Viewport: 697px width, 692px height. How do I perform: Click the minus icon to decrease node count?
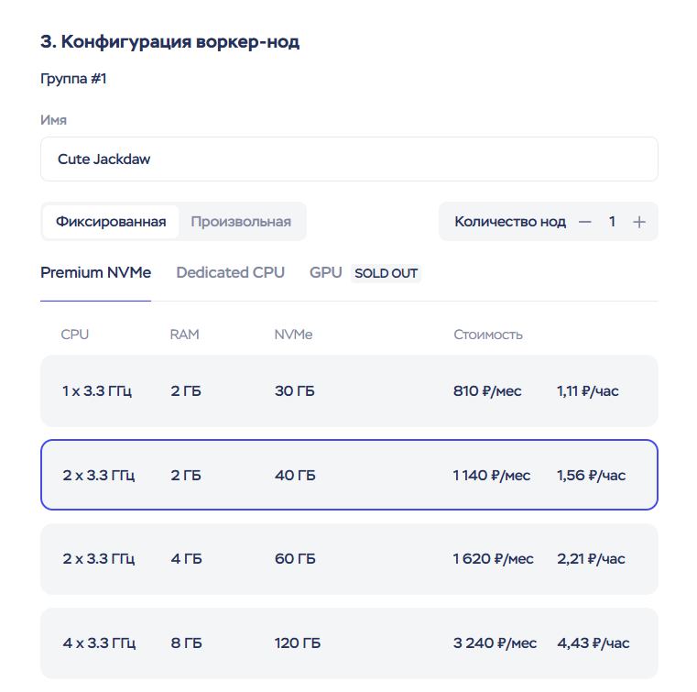(x=585, y=222)
